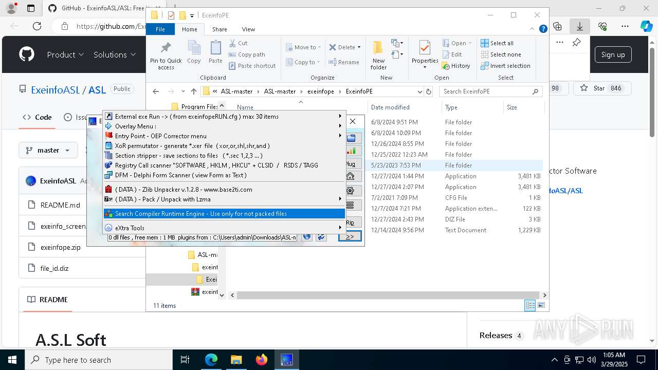Viewport: 658px width, 370px height.
Task: Expand GitHub Product menu
Action: coord(65,54)
